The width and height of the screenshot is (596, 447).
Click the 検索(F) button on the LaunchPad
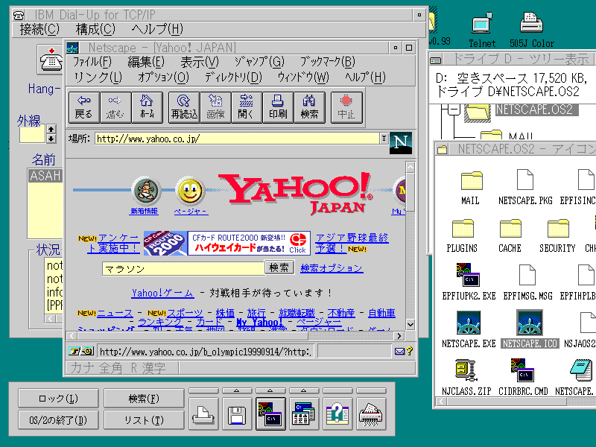144,399
